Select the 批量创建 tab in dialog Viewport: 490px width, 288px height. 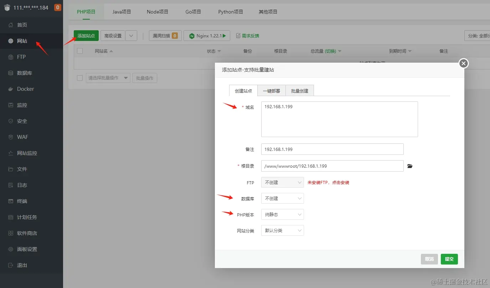click(x=300, y=91)
